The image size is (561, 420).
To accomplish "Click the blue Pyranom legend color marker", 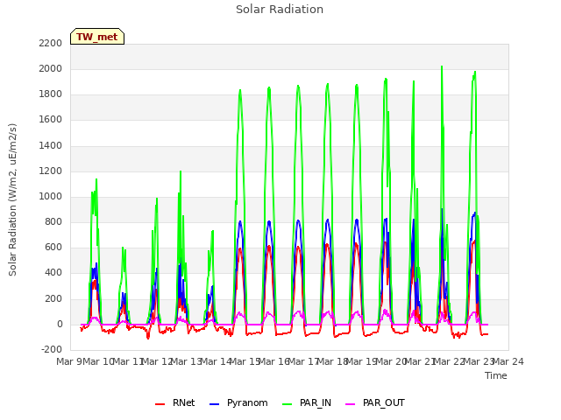I will click(x=214, y=404).
